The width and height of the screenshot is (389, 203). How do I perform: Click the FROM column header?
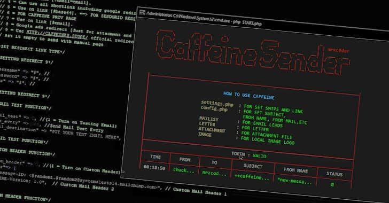pyautogui.click(x=185, y=160)
